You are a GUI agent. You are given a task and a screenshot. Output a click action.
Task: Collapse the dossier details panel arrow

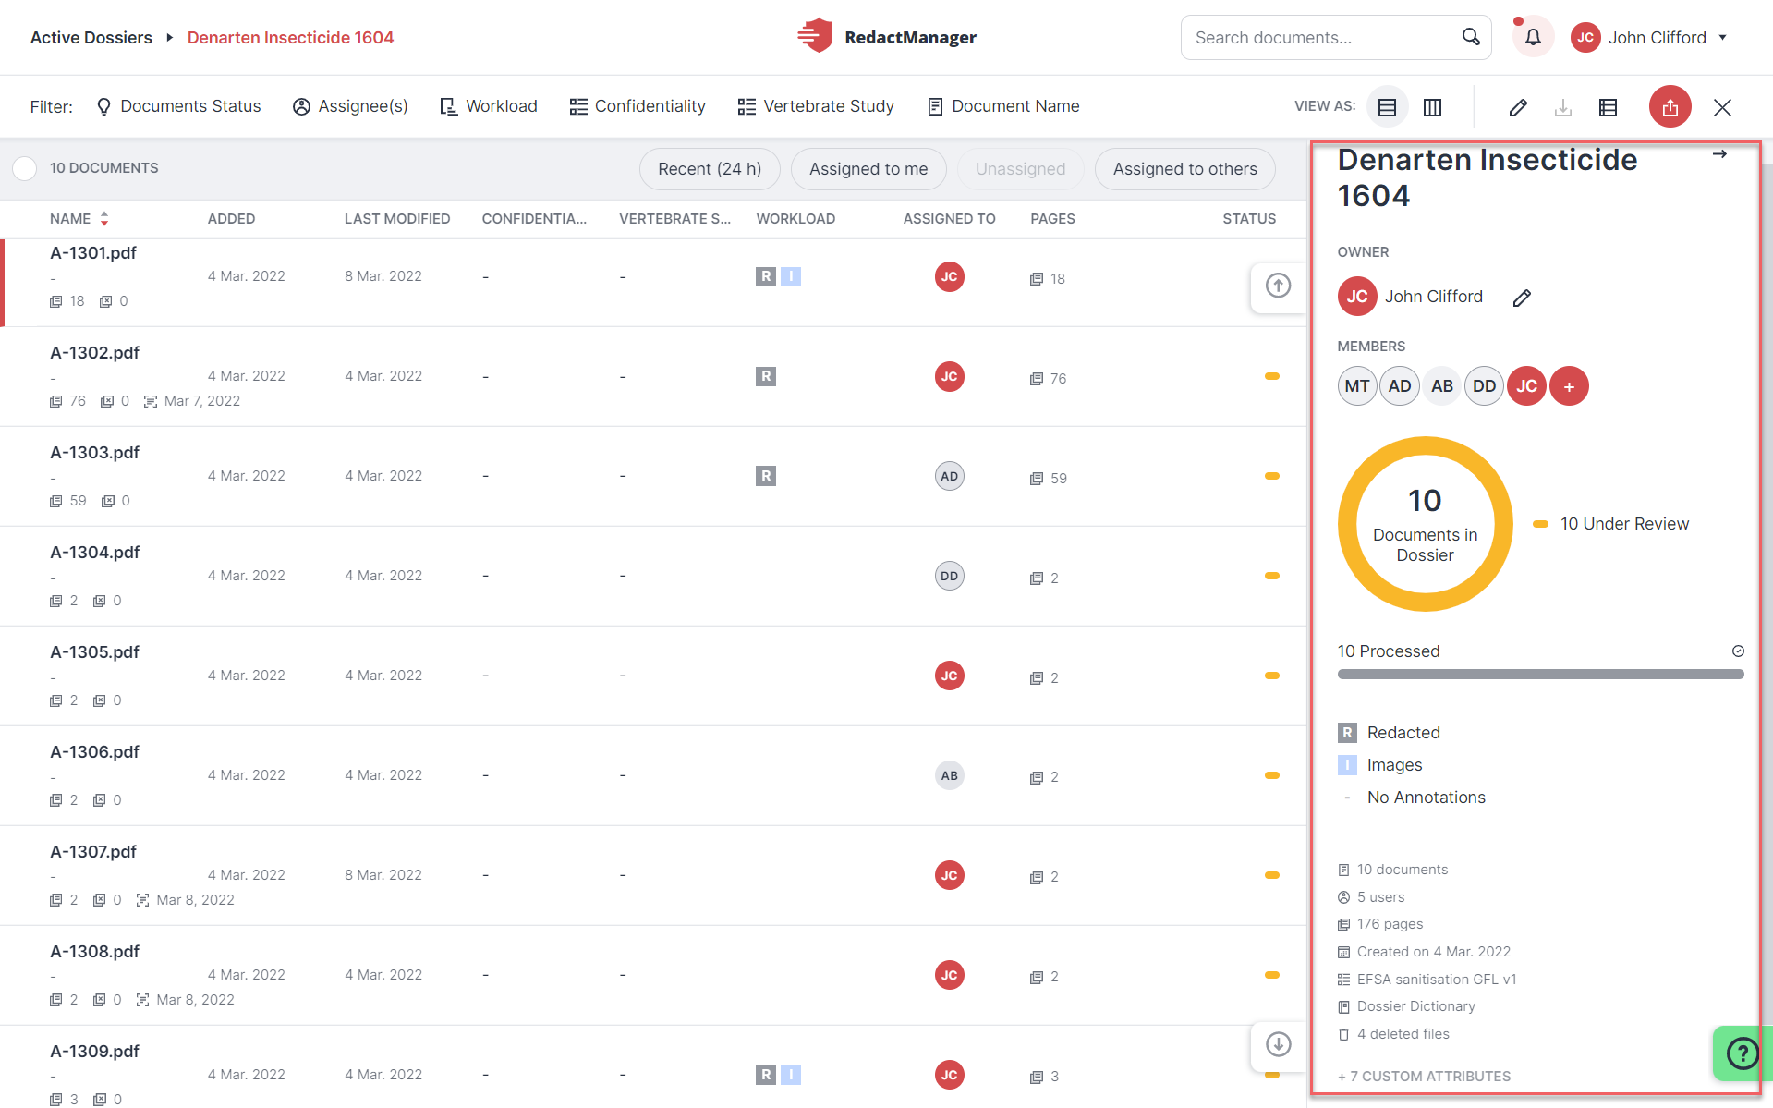[x=1719, y=154]
